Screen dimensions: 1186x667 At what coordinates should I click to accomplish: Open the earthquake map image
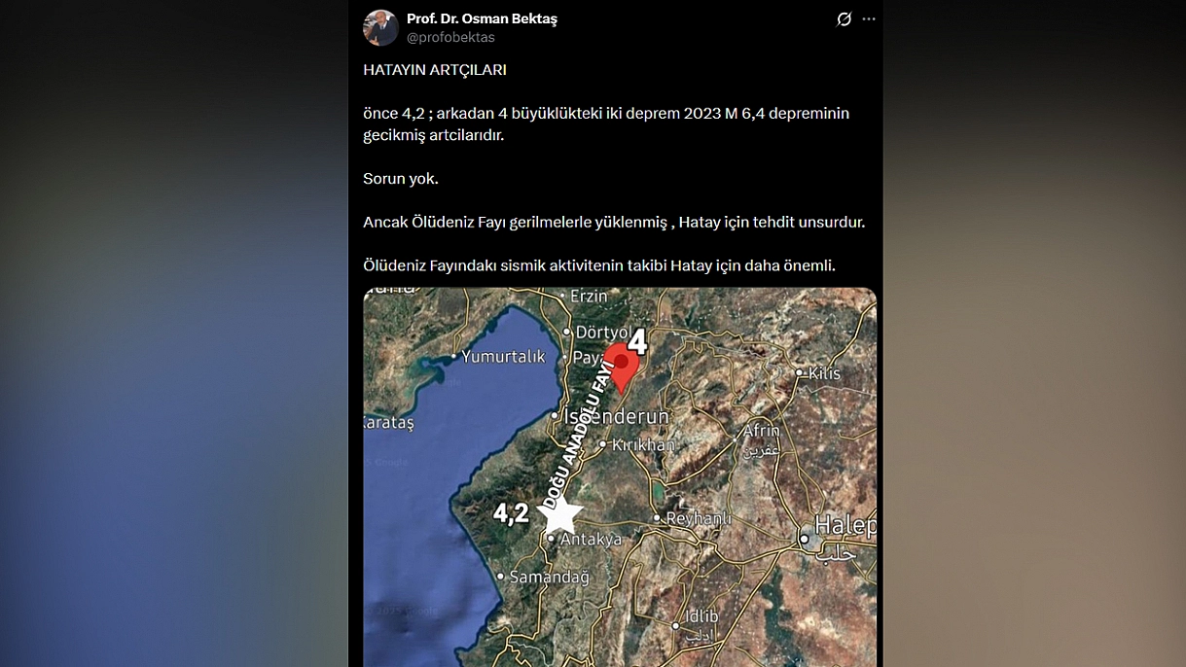pyautogui.click(x=620, y=476)
